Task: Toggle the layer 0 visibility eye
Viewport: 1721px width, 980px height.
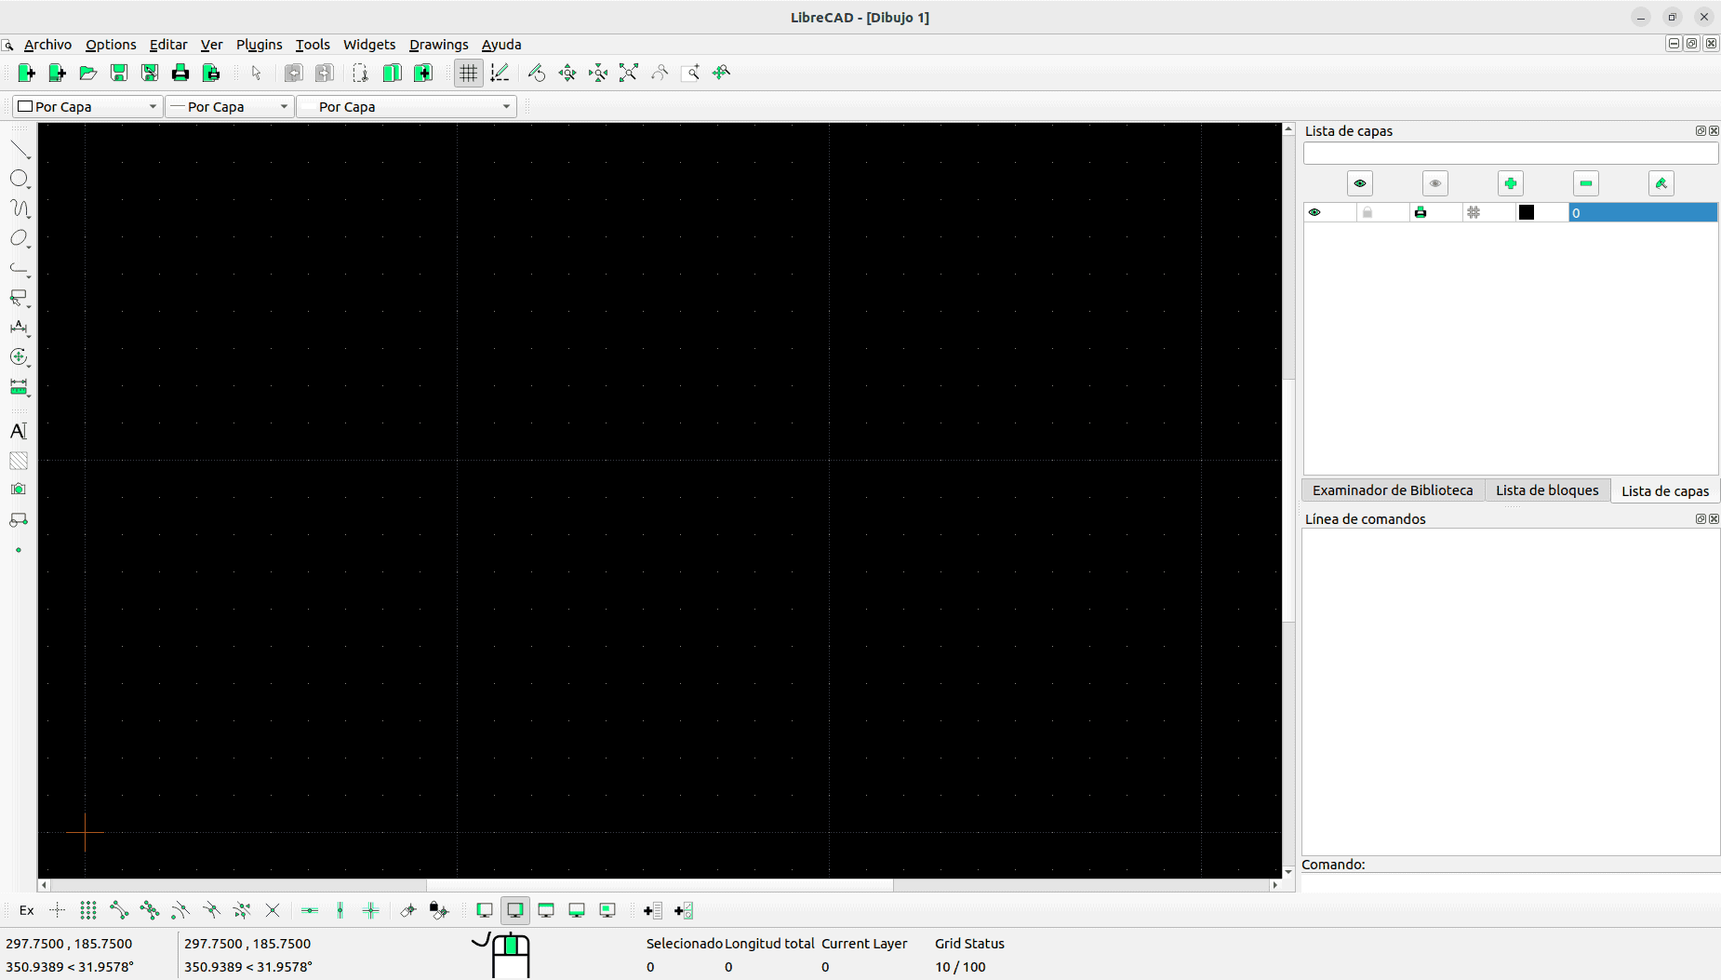Action: click(x=1315, y=212)
